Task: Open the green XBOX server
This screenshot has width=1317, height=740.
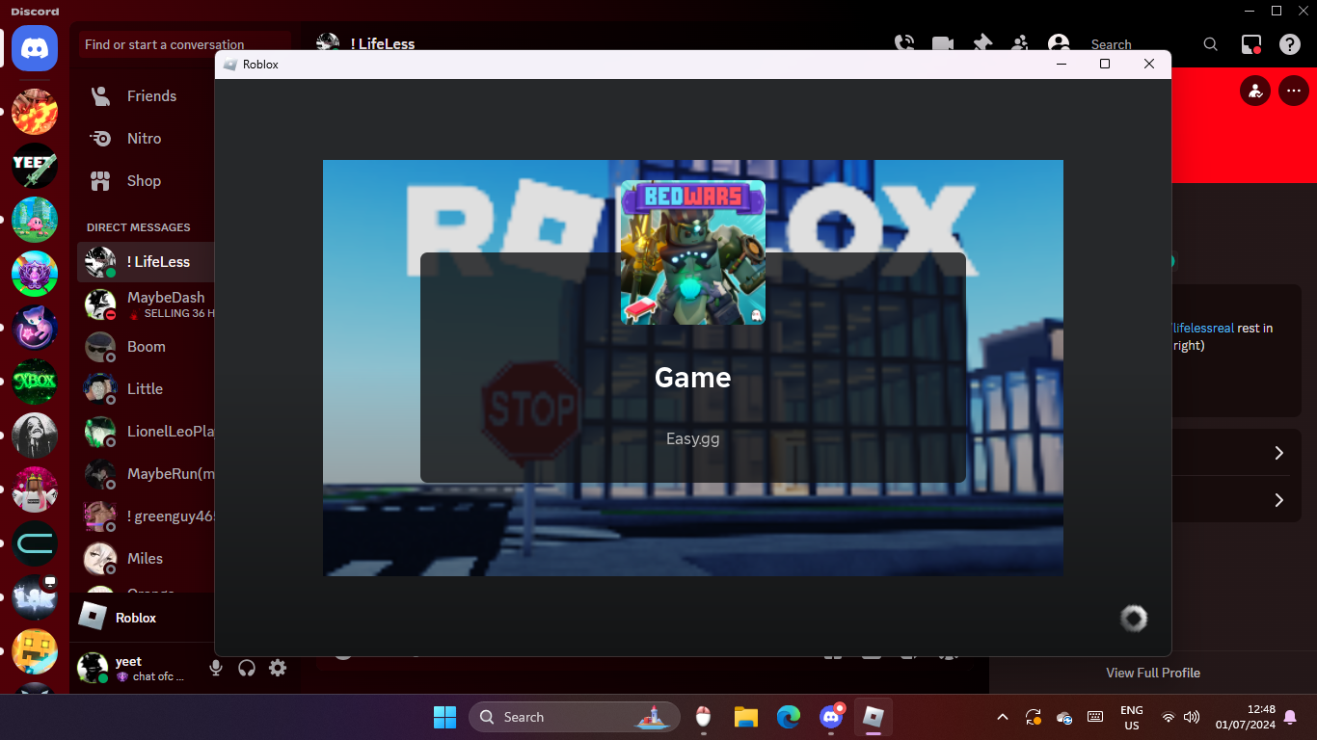Action: click(35, 382)
